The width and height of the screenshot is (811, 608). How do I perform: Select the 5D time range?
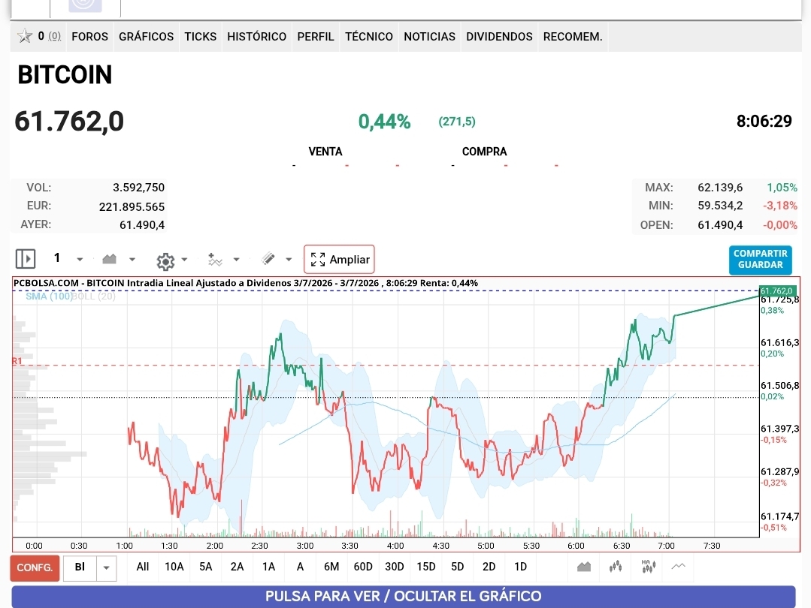click(x=458, y=567)
